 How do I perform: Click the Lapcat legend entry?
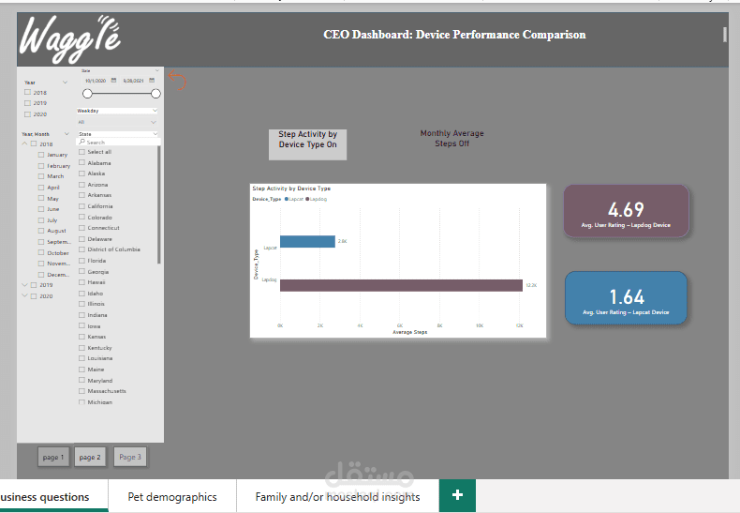pos(294,199)
